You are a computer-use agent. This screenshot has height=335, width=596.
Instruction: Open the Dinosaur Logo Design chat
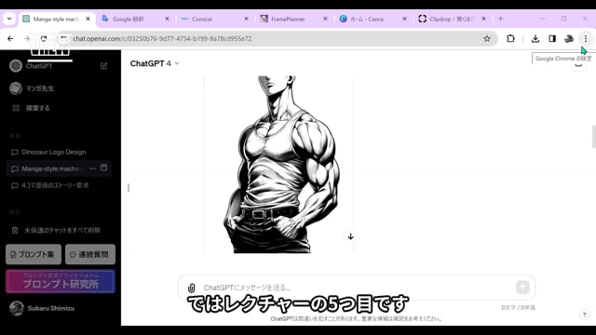pos(54,152)
